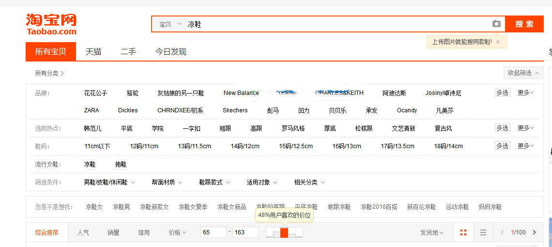Image resolution: width=552 pixels, height=247 pixels.
Task: Sort results by 销量
Action: coord(113,232)
